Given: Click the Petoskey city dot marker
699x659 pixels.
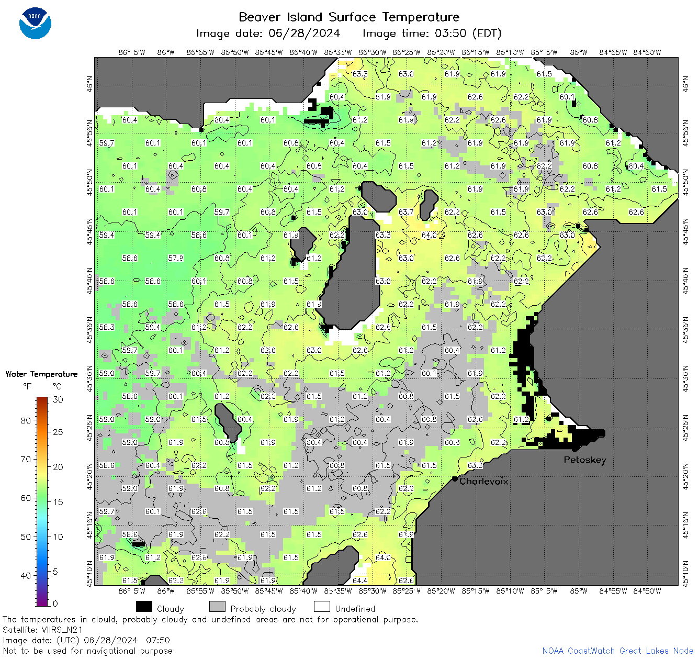Looking at the screenshot, I should pyautogui.click(x=574, y=449).
